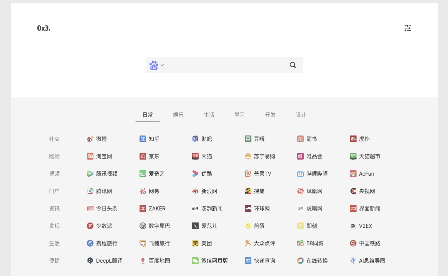Image resolution: width=448 pixels, height=276 pixels.
Task: Open the 爱范儿 link
Action: tap(205, 226)
